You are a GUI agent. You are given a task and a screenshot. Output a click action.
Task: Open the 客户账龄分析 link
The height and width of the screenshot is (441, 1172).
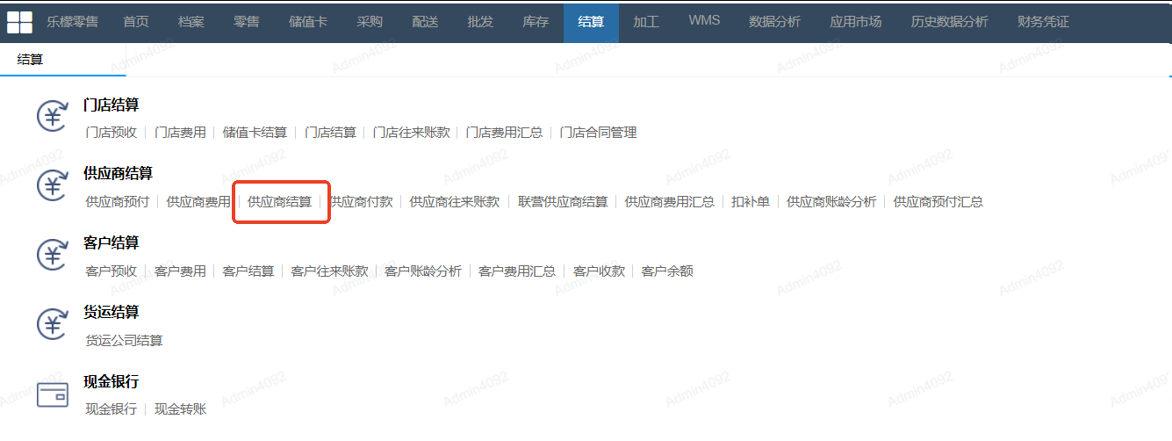coord(423,271)
